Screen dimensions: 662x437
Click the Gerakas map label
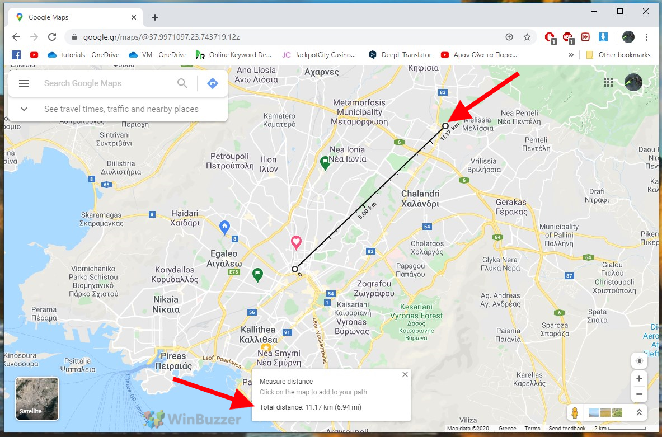pyautogui.click(x=511, y=207)
